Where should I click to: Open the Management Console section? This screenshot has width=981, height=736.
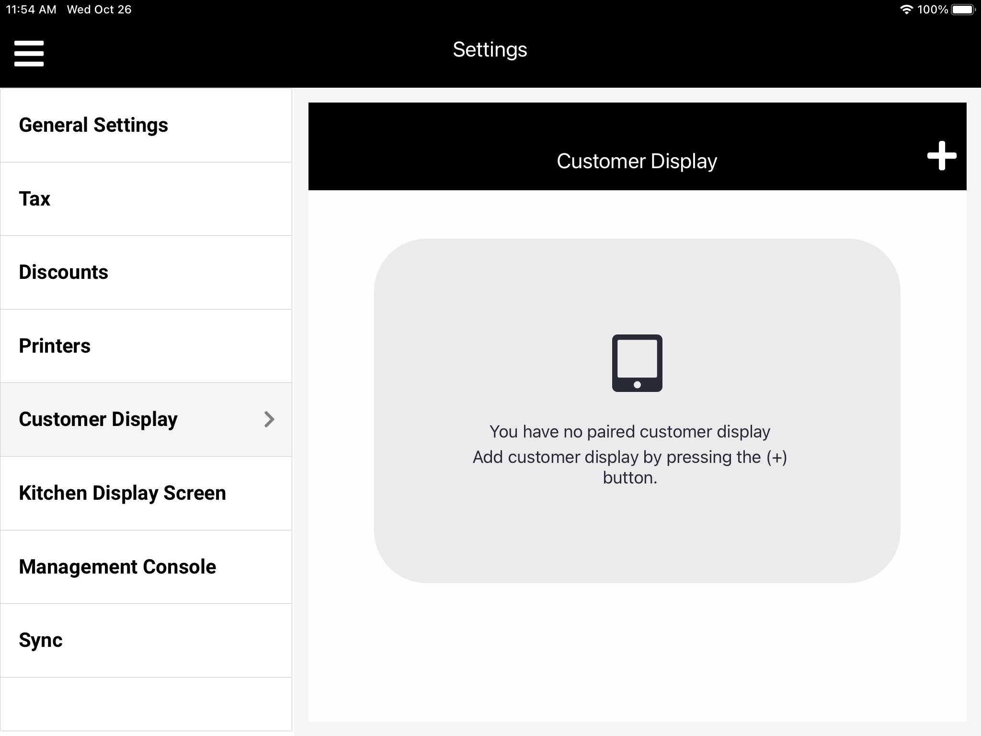pyautogui.click(x=117, y=567)
